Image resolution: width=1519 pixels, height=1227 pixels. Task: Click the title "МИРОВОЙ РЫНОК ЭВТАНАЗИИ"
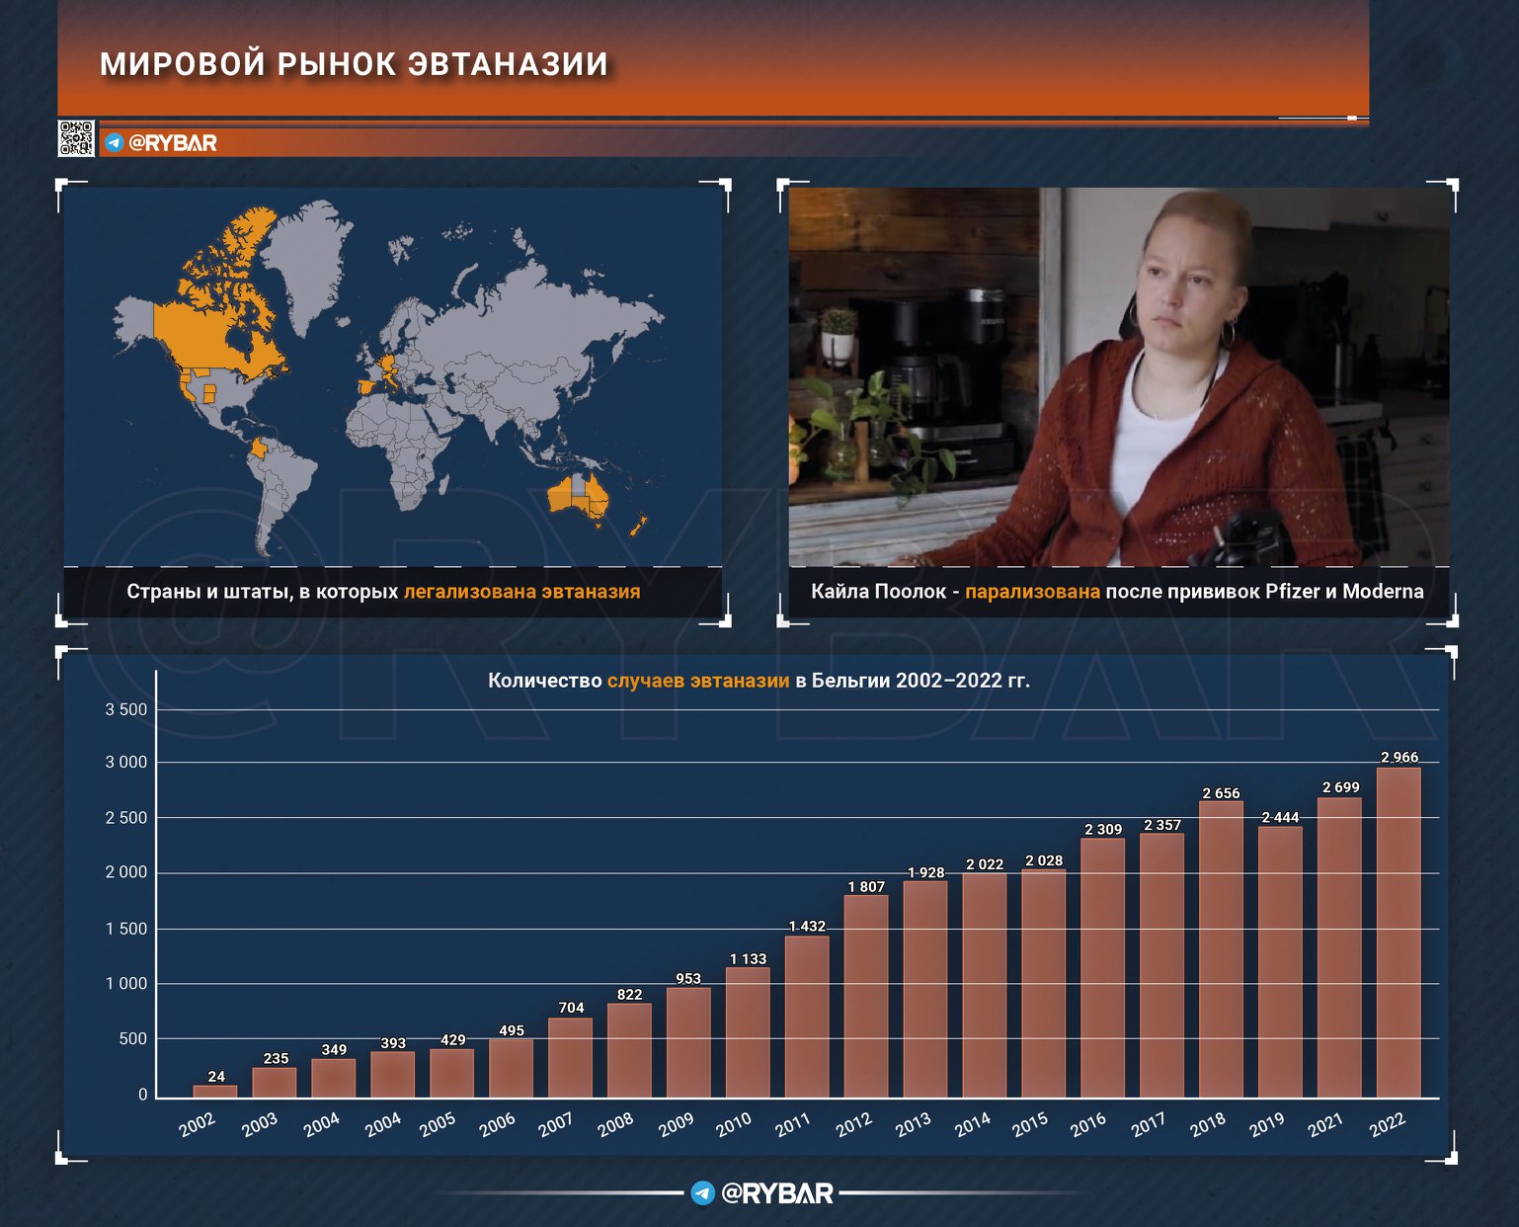[x=354, y=64]
